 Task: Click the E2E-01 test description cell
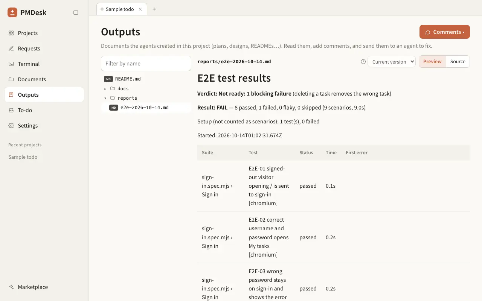[x=269, y=186]
